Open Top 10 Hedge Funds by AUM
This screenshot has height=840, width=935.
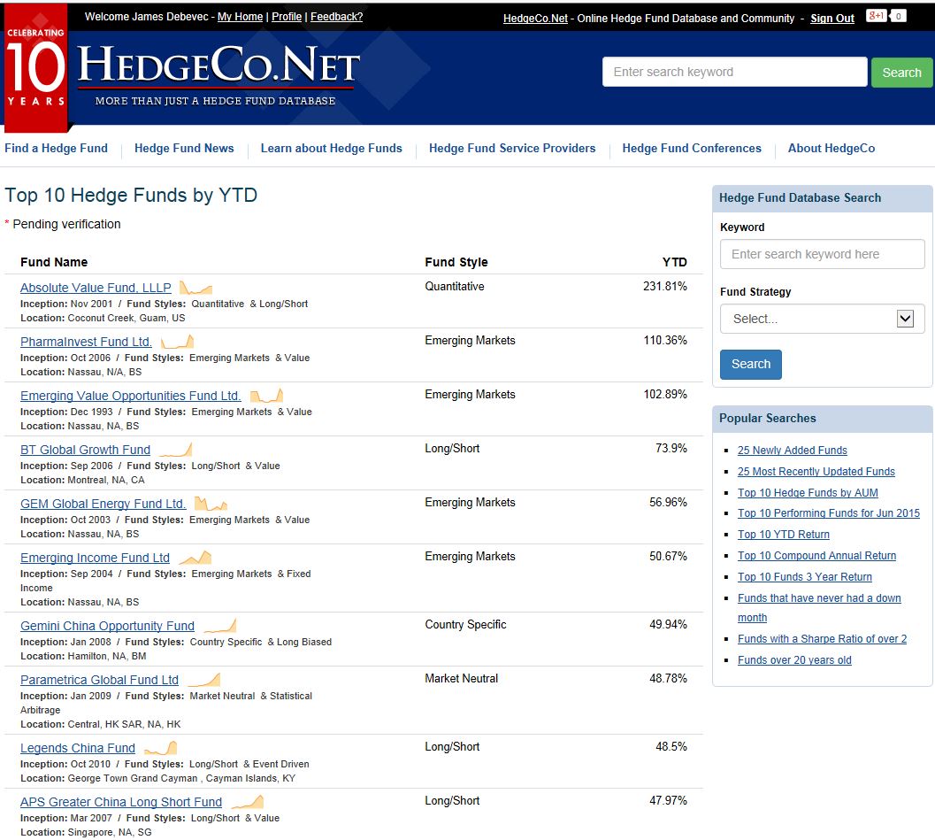point(808,493)
